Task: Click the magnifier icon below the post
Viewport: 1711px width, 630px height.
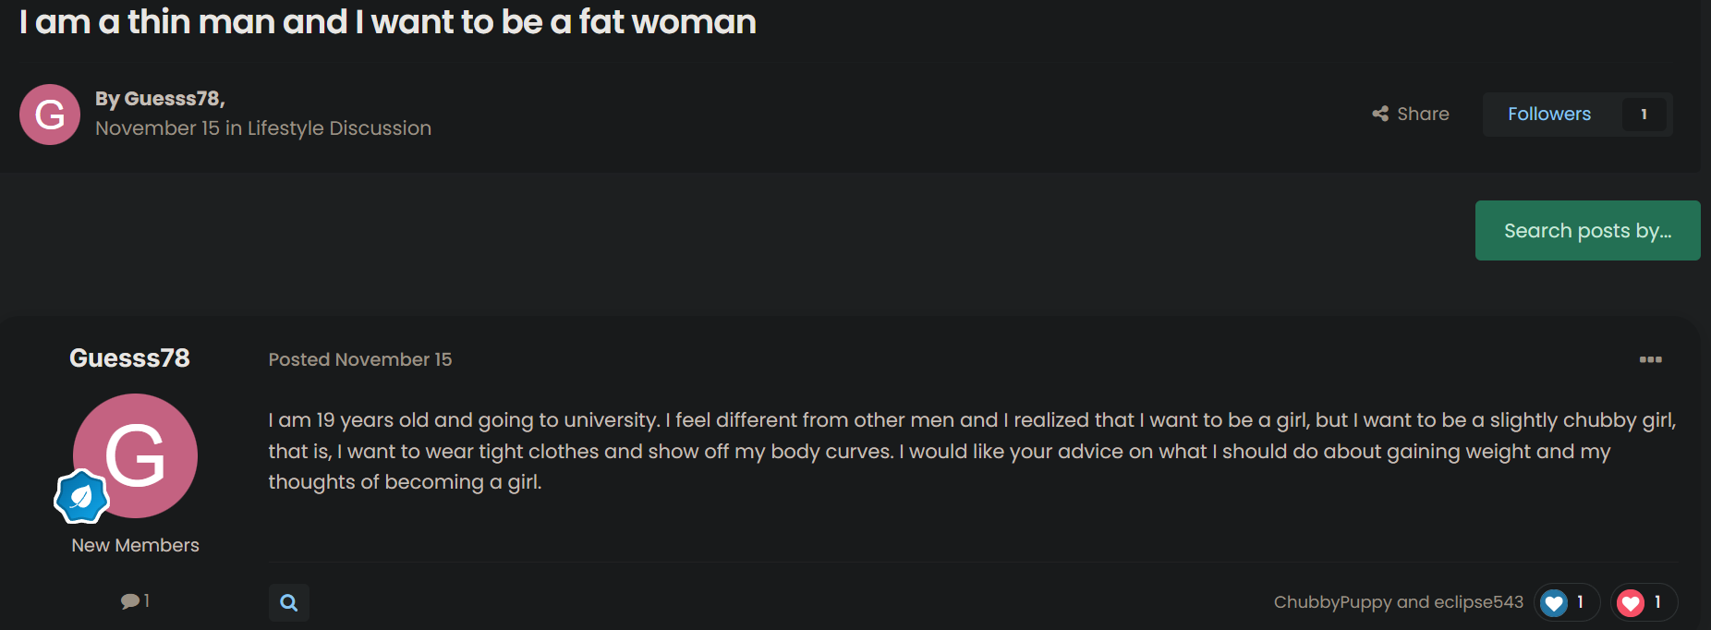Action: click(289, 603)
